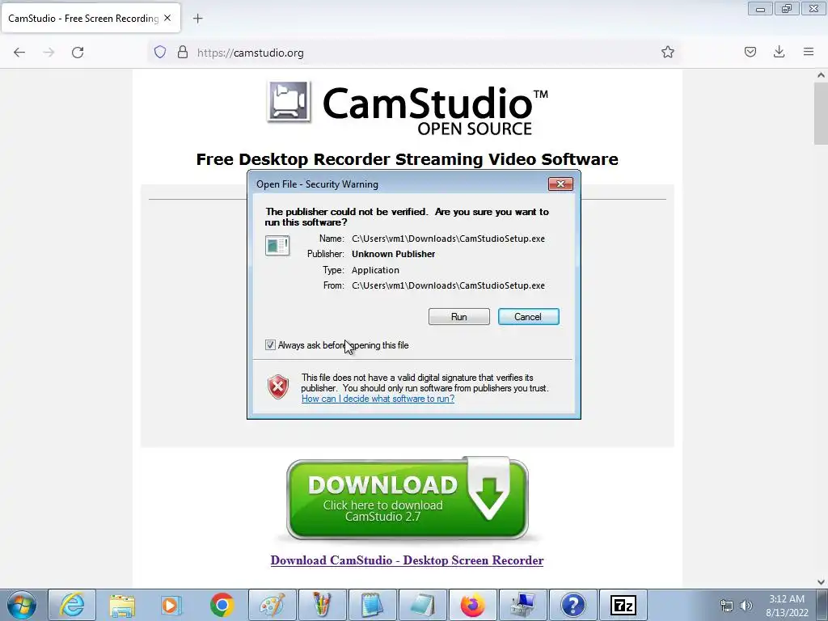
Task: Open the sticky note pad taskbar icon
Action: pyautogui.click(x=422, y=605)
